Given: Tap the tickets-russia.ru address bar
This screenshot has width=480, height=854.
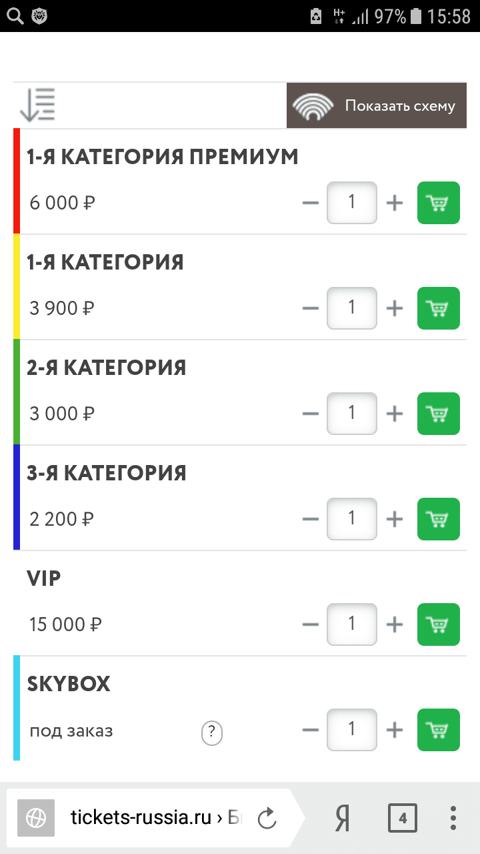Looking at the screenshot, I should pyautogui.click(x=153, y=818).
